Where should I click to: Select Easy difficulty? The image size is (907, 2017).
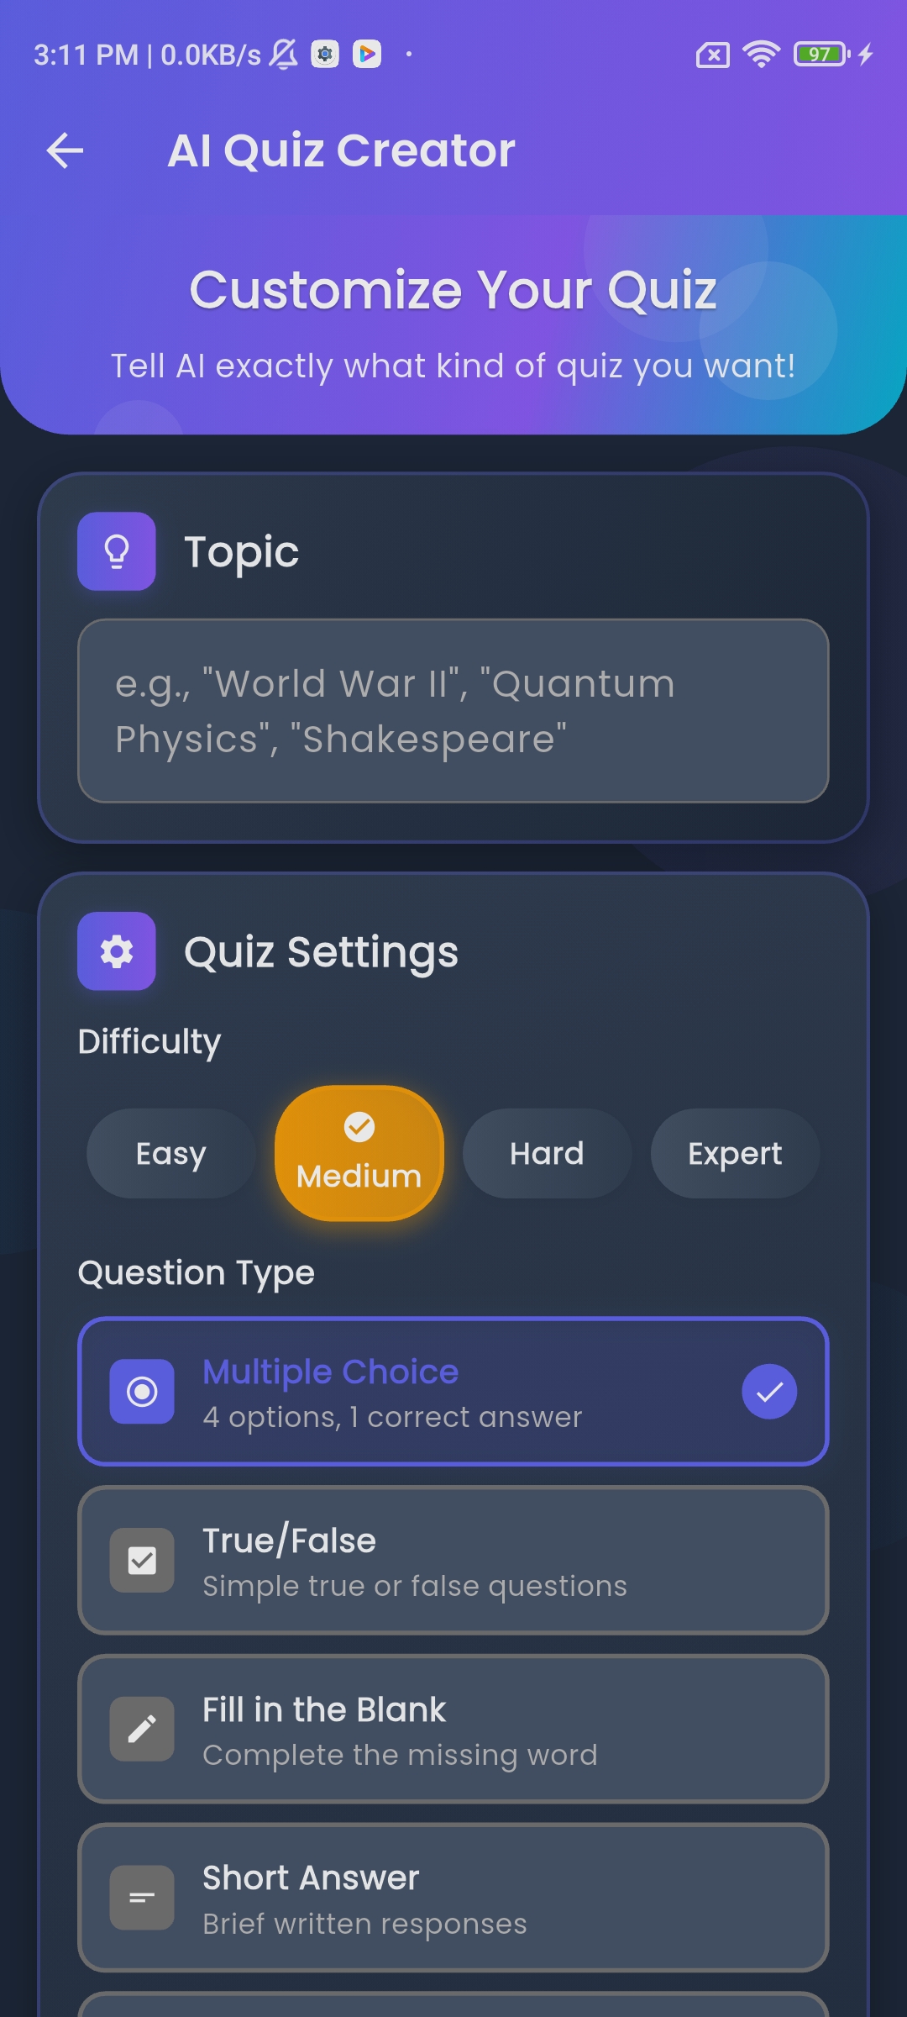pyautogui.click(x=170, y=1153)
